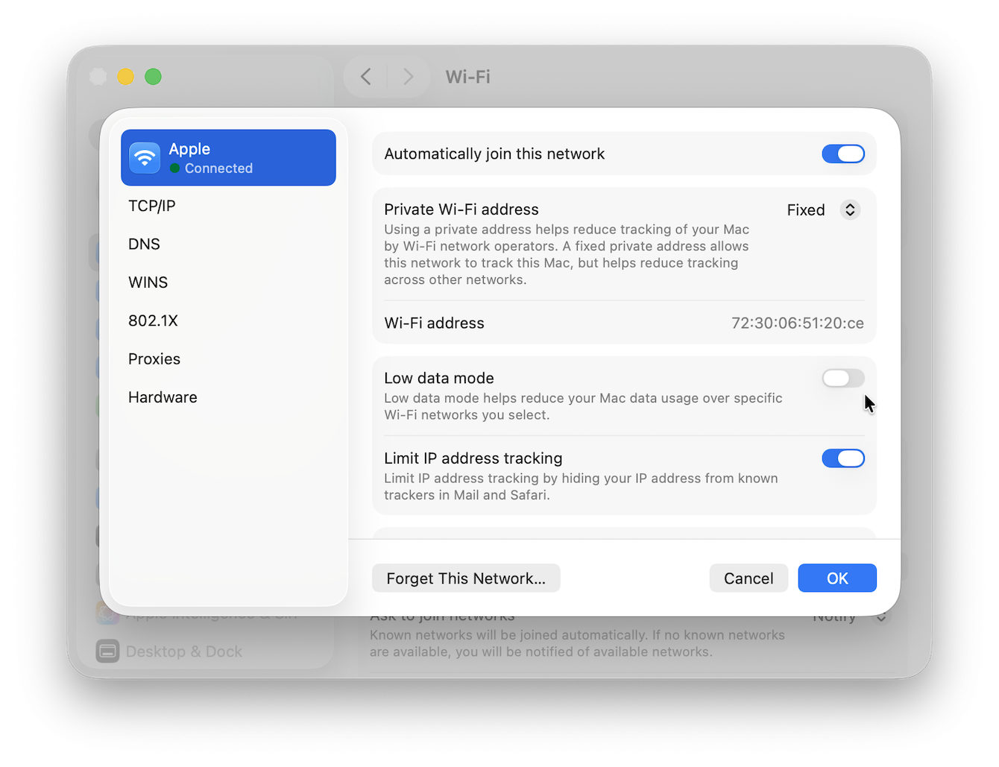The width and height of the screenshot is (999, 767).
Task: Open the DNS settings section
Action: click(144, 244)
